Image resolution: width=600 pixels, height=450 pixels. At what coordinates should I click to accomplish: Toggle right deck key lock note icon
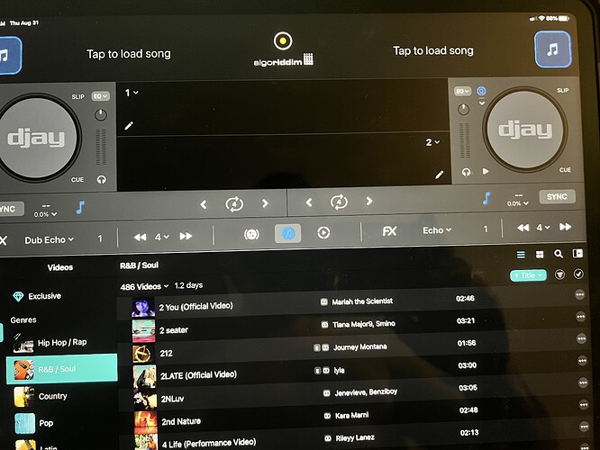pos(486,198)
